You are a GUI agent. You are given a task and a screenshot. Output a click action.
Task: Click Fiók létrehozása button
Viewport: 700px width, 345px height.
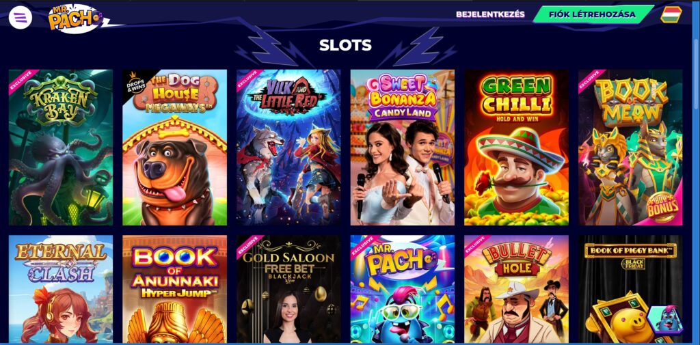[593, 14]
